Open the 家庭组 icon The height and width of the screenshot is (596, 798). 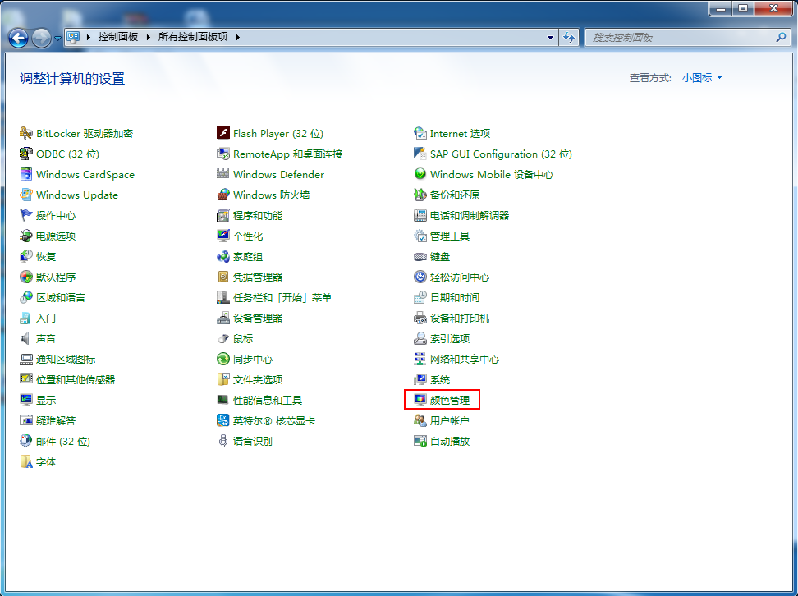pyautogui.click(x=223, y=256)
